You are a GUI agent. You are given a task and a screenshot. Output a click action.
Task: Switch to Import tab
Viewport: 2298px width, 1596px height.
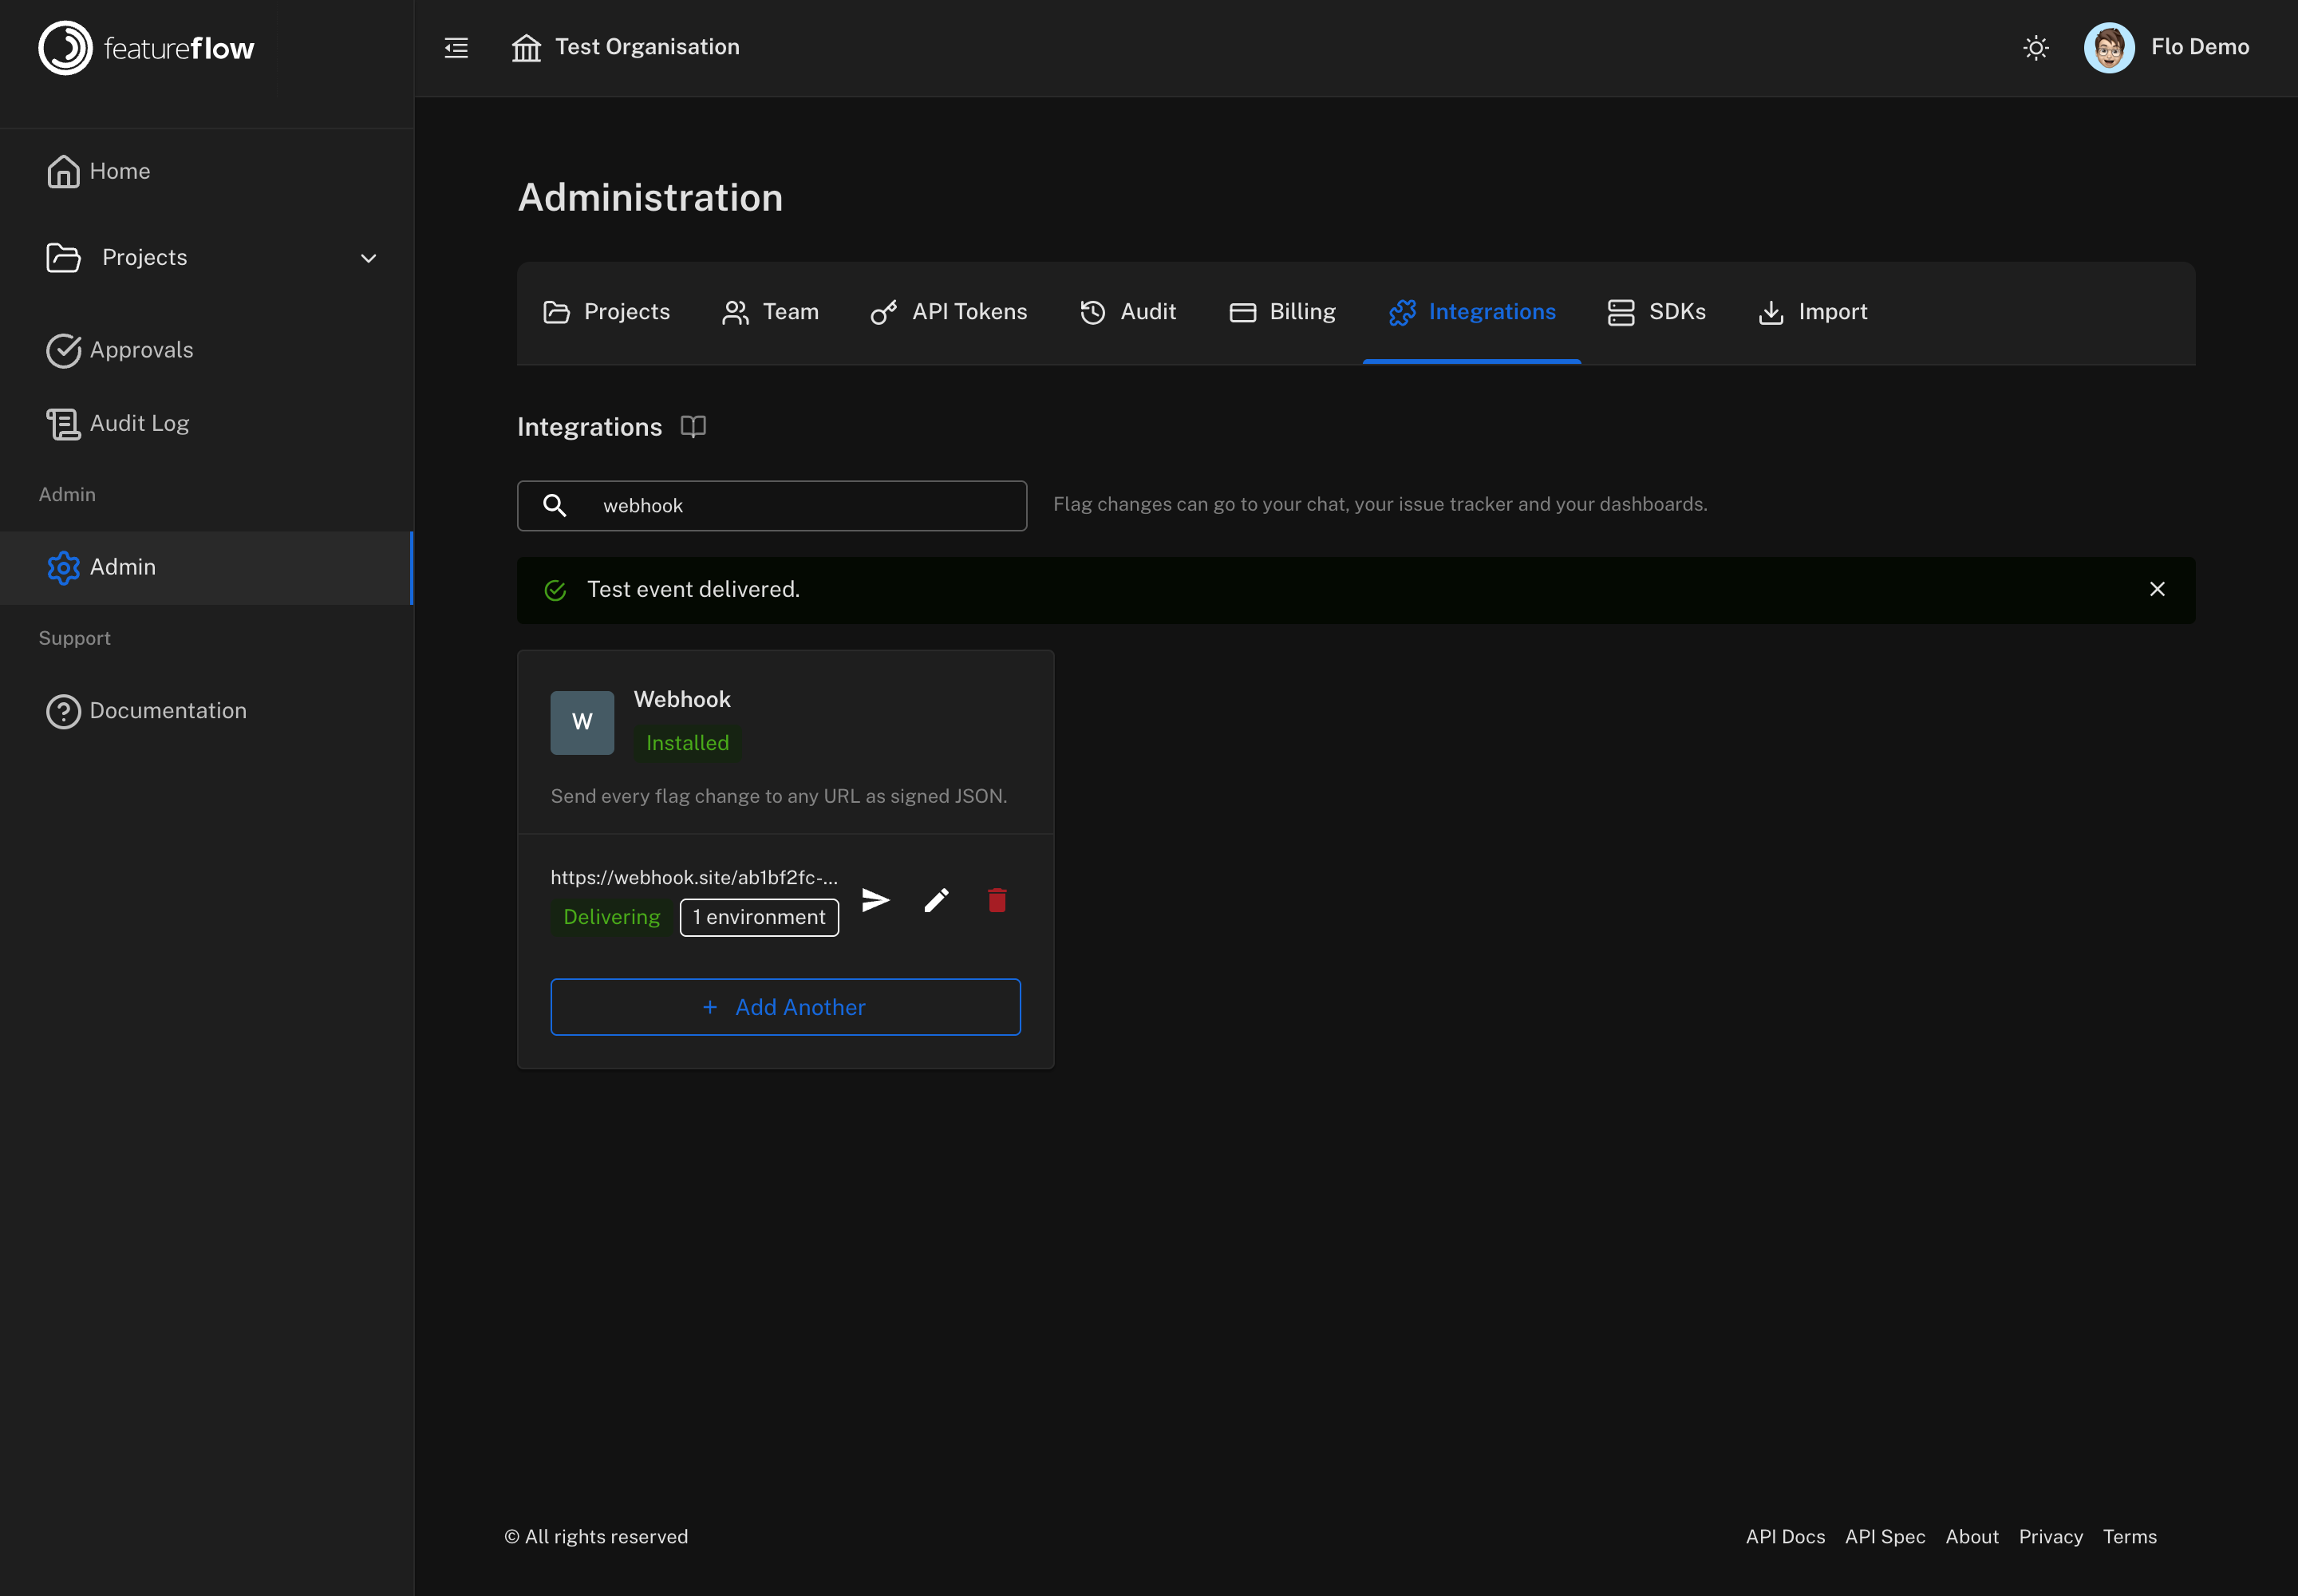point(1812,312)
